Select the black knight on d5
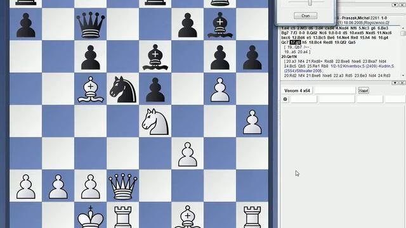 [123, 89]
